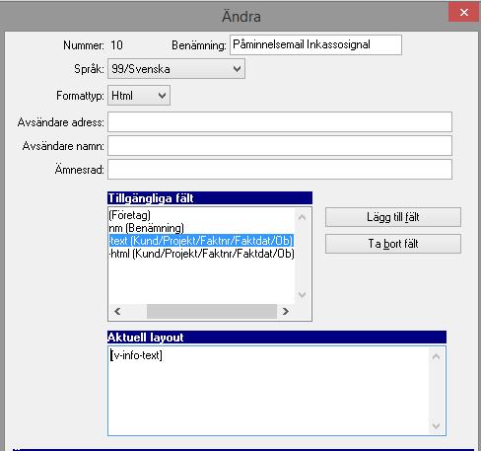481x451 pixels.
Task: Click the Lägg till fält button
Action: (393, 217)
